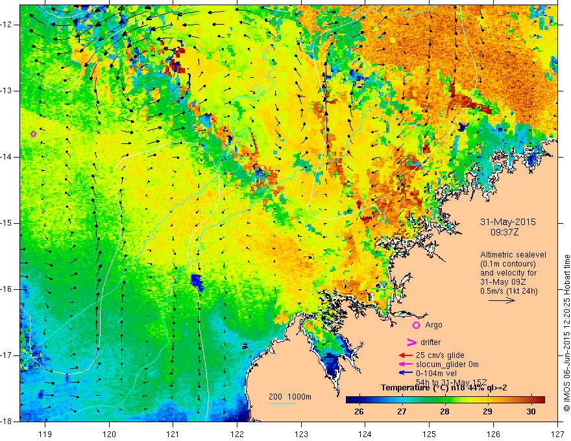571x441 pixels.
Task: Click the '0-104m vel' label
Action: pyautogui.click(x=436, y=374)
